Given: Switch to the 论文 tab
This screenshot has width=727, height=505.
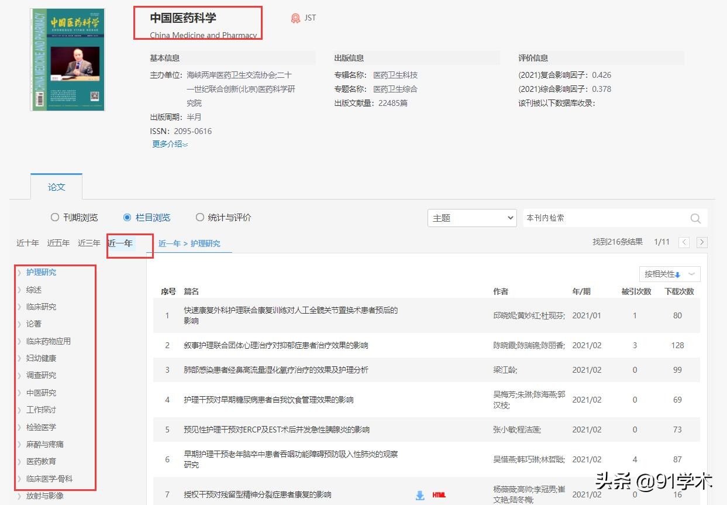Looking at the screenshot, I should pyautogui.click(x=56, y=187).
